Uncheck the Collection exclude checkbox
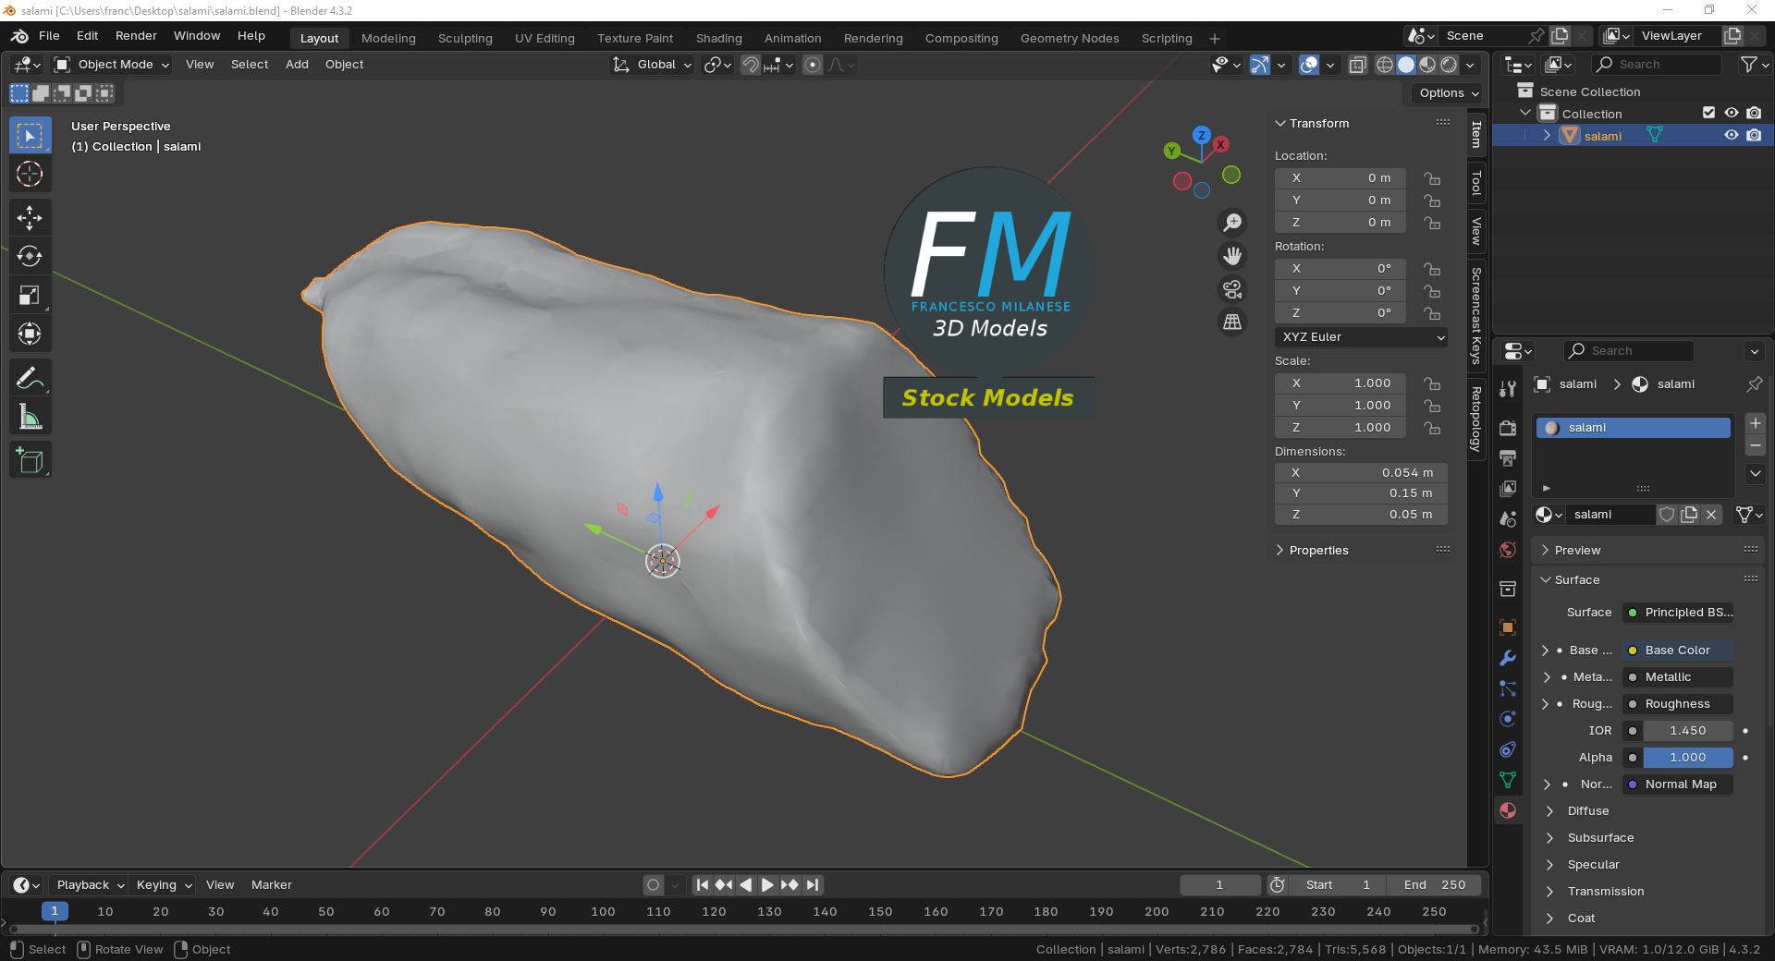The image size is (1775, 961). [x=1708, y=113]
